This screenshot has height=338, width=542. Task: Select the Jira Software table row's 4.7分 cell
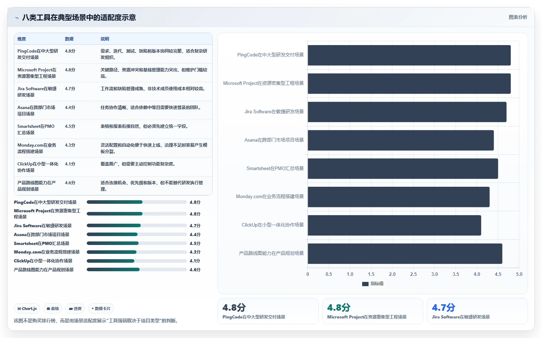click(70, 89)
